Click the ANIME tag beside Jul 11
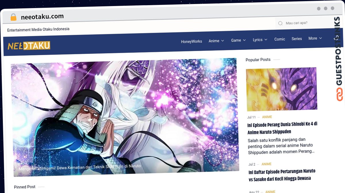Screen dimensions: 345x193 tap(267, 117)
